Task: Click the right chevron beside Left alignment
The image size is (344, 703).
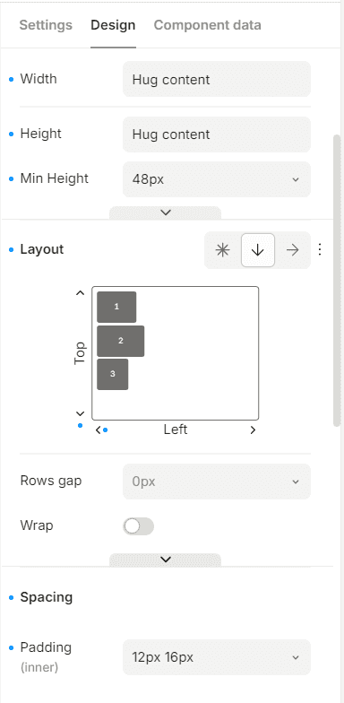Action: coord(253,430)
